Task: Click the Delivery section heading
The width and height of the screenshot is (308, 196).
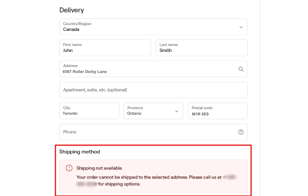Action: [x=71, y=10]
